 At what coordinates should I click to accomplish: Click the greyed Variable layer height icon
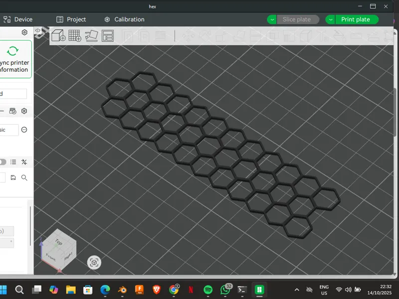click(160, 36)
